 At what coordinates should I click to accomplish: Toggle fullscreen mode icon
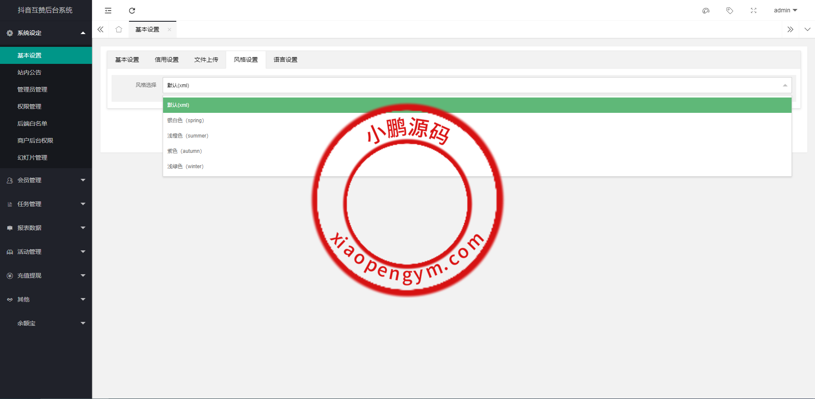[x=753, y=11]
